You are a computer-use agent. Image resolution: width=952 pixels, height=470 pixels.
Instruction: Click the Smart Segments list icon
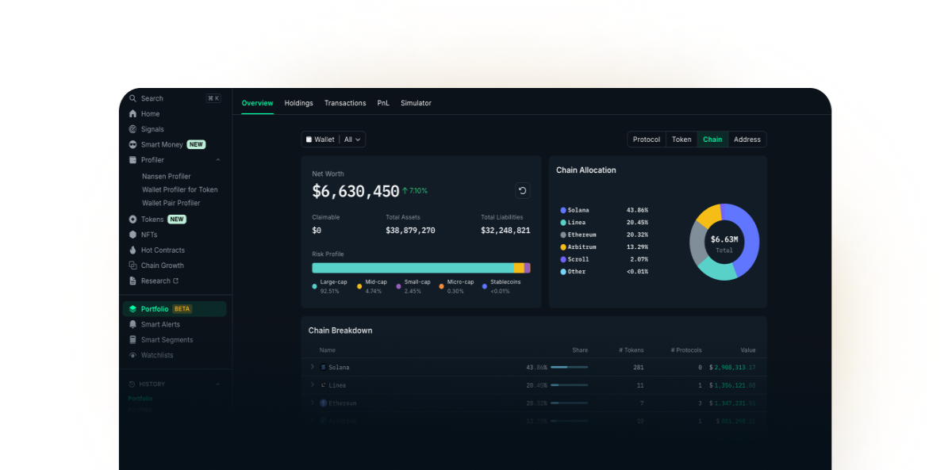click(x=132, y=340)
